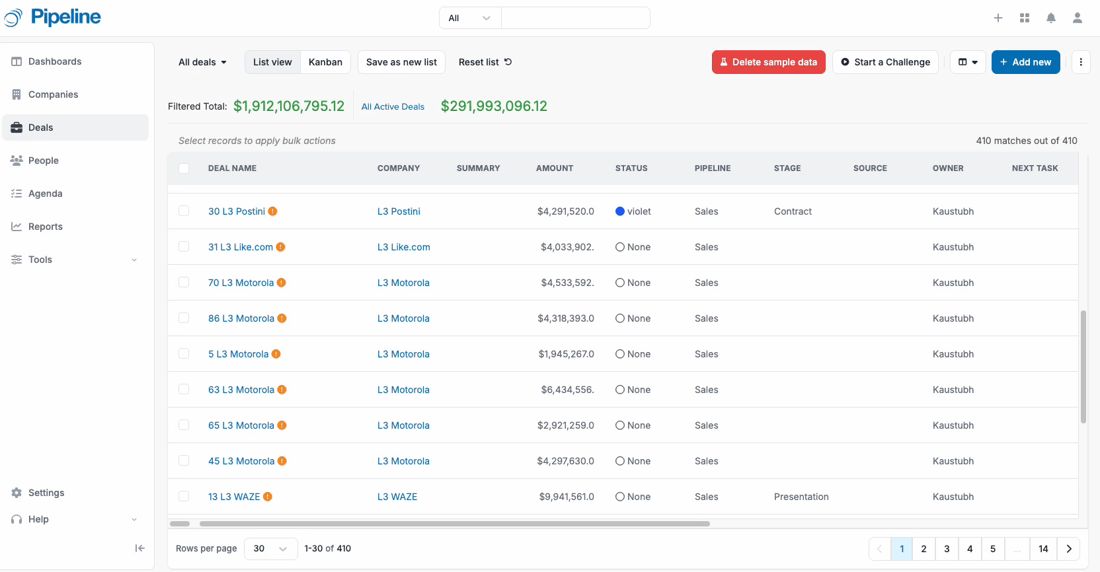Click the Help headset icon
The width and height of the screenshot is (1100, 572).
pyautogui.click(x=17, y=519)
